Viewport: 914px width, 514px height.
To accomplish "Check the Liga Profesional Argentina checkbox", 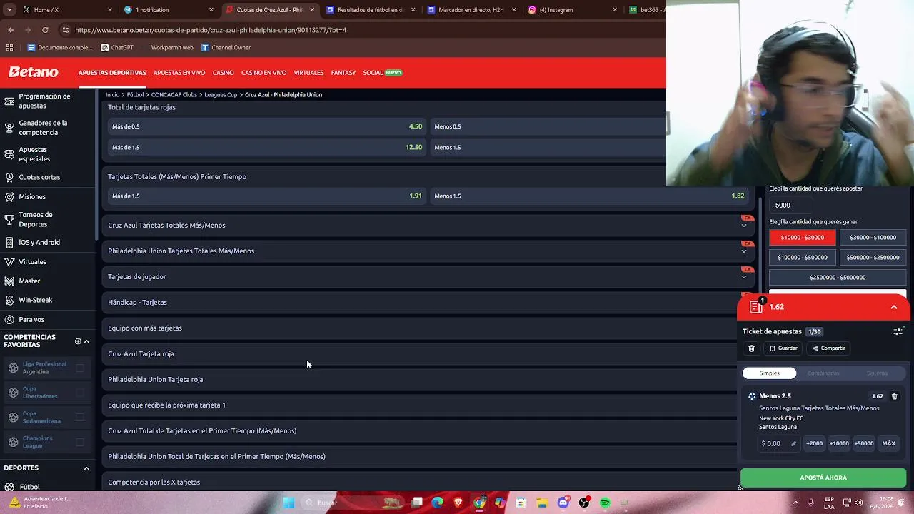I will [x=80, y=368].
